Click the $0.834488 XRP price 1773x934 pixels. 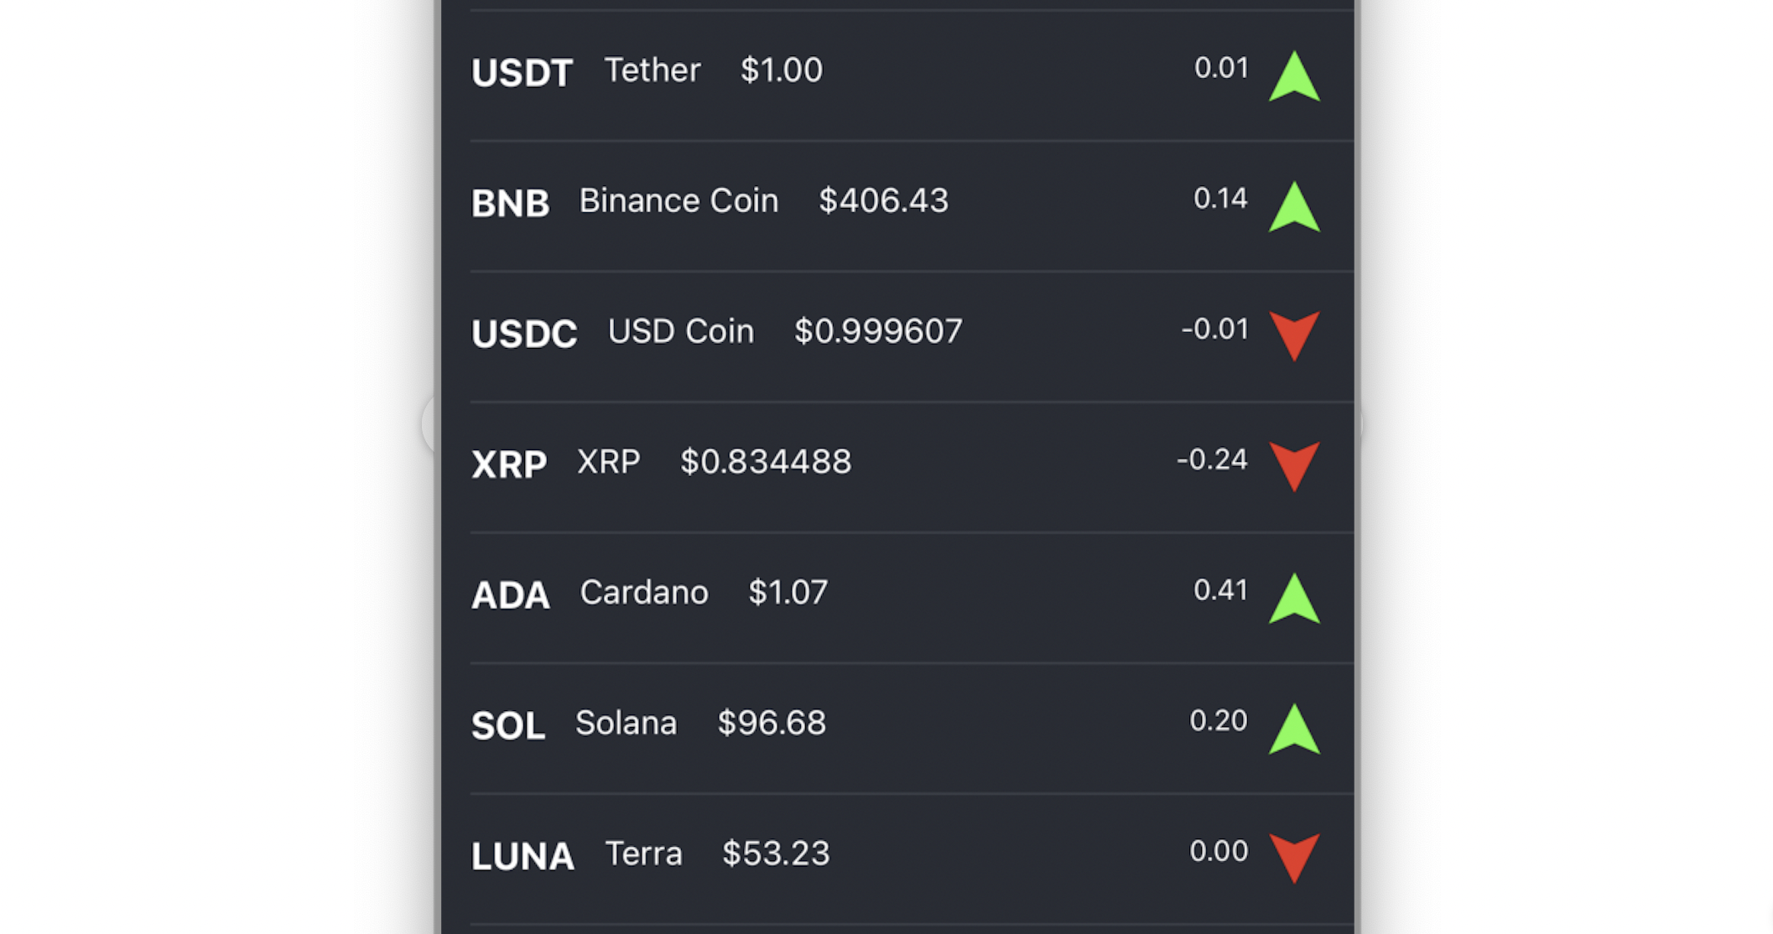click(766, 462)
